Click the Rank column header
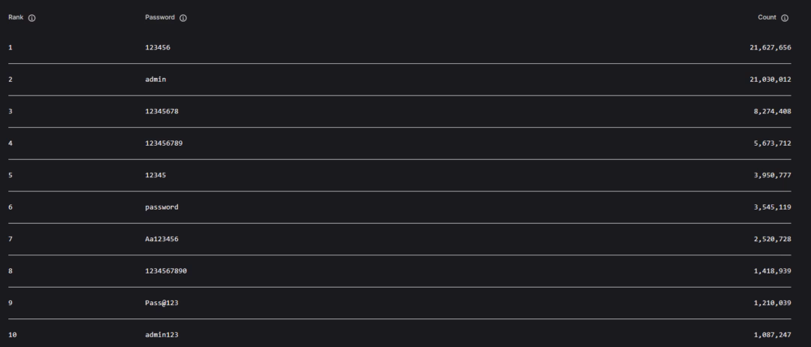Viewport: 811px width, 347px height. [x=16, y=17]
